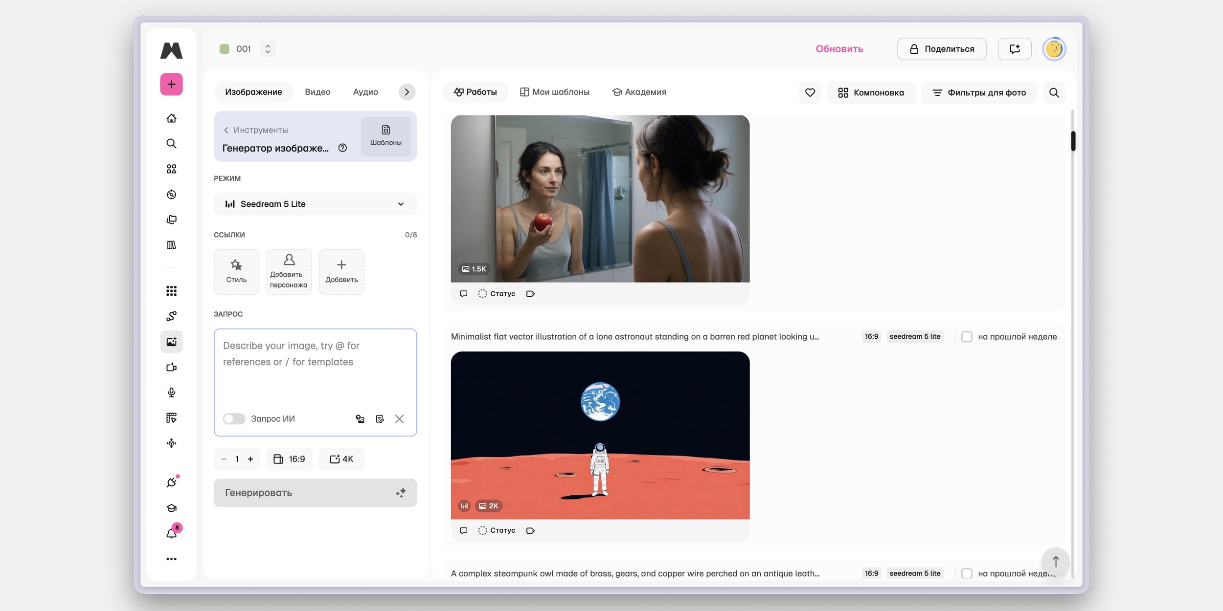Viewport: 1223px width, 611px height.
Task: Clear the prompt with X icon
Action: click(400, 419)
